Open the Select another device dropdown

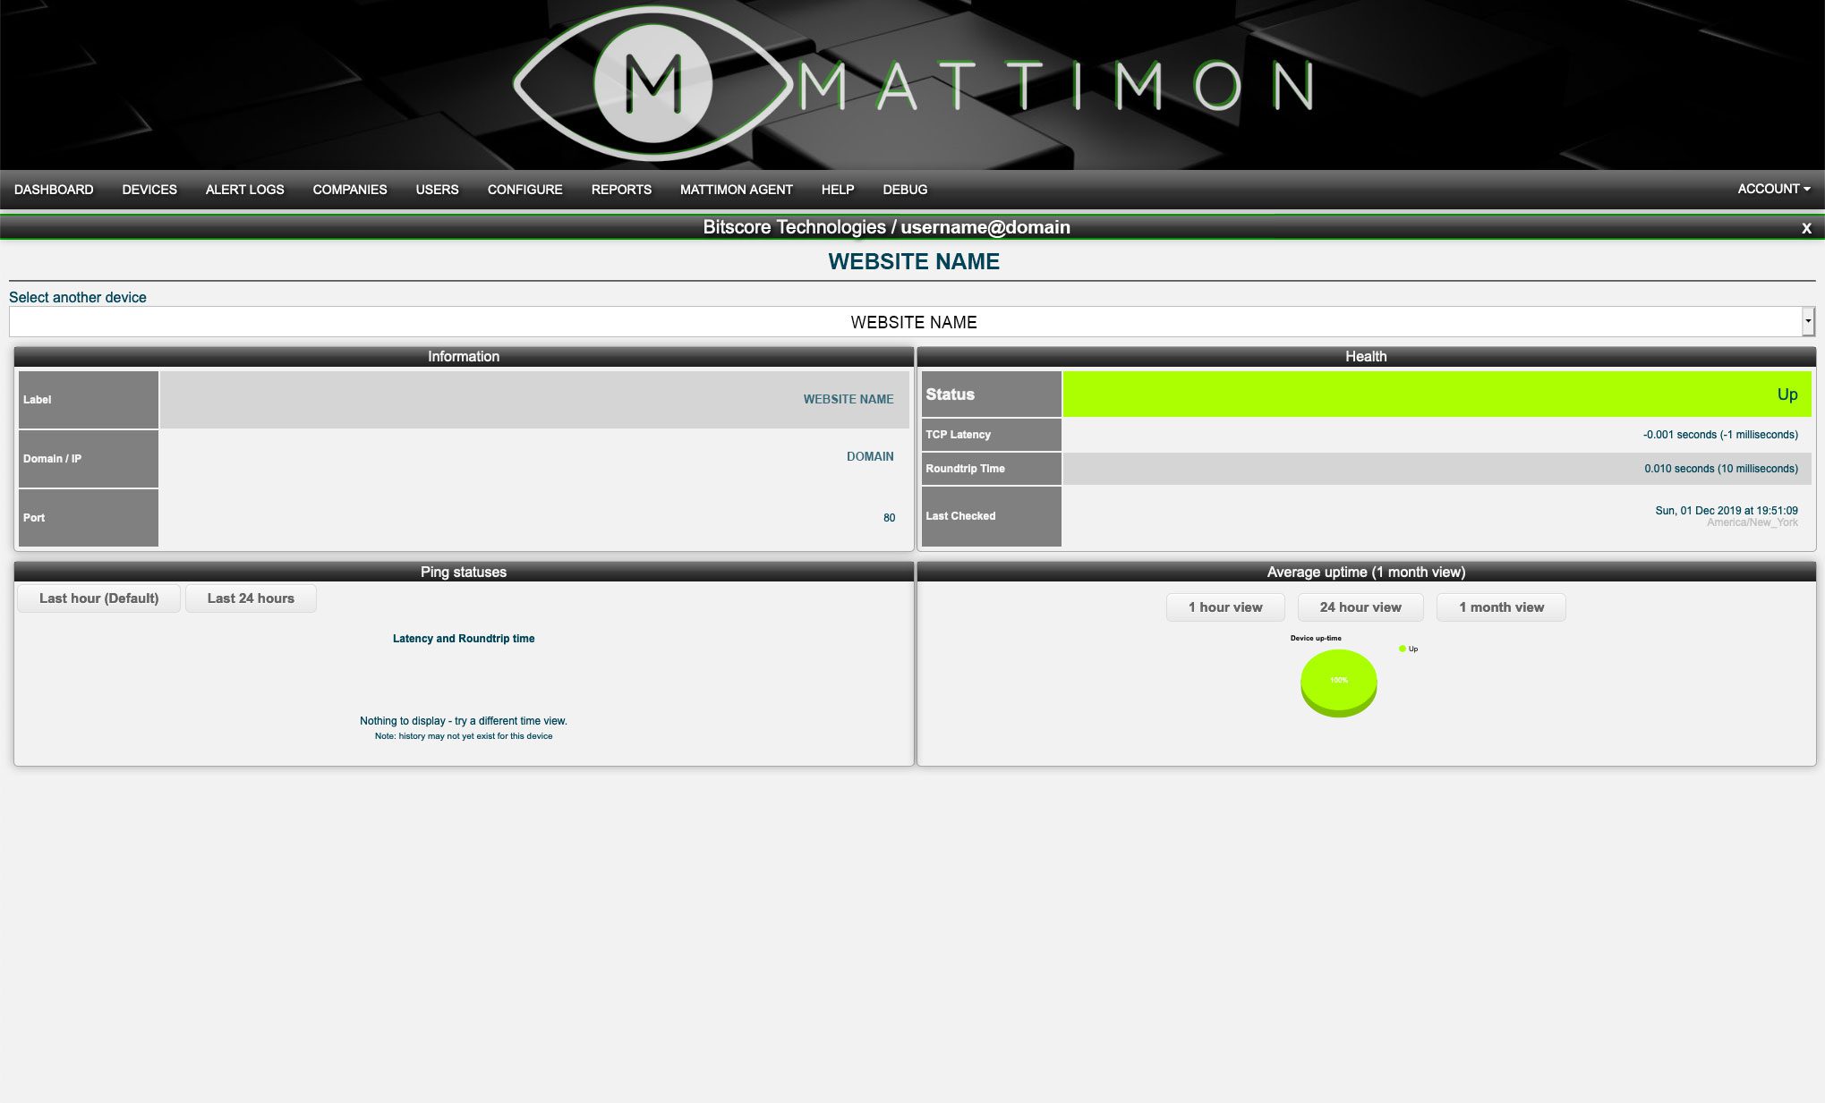pyautogui.click(x=912, y=322)
